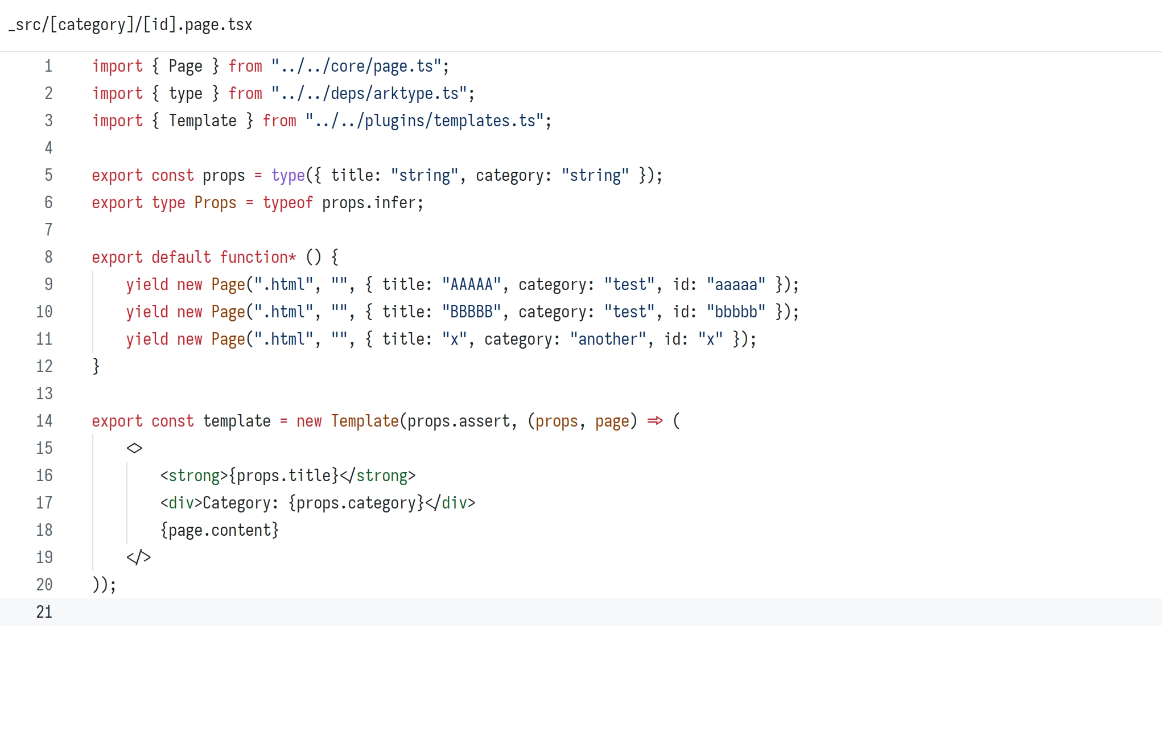Click the "AAAAA" title string
This screenshot has height=736, width=1162.
coord(471,285)
